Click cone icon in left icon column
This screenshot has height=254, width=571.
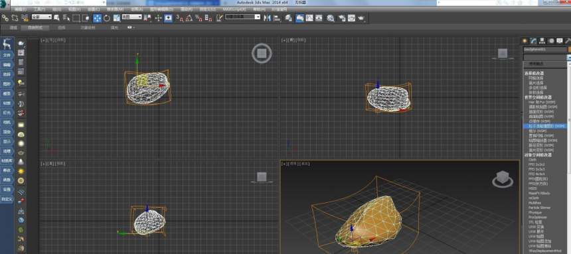pyautogui.click(x=21, y=162)
